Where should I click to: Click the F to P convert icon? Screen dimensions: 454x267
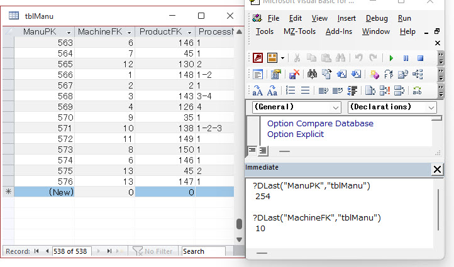pyautogui.click(x=389, y=75)
